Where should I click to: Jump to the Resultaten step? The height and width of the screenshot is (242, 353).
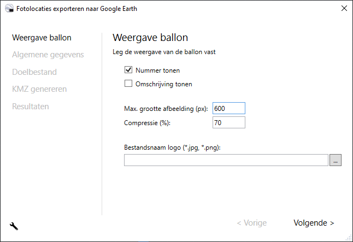(x=31, y=106)
